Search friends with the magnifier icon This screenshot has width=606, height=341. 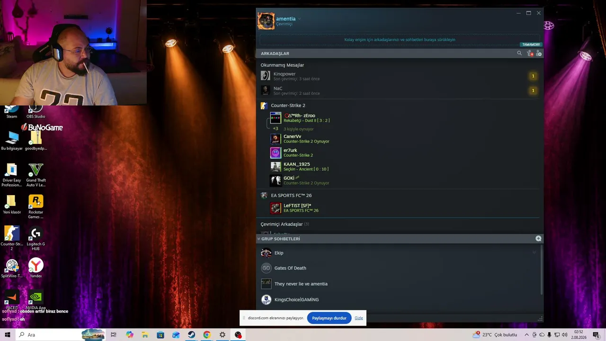coord(519,54)
